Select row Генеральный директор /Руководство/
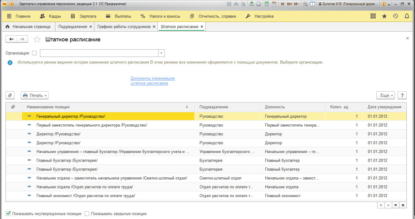The width and height of the screenshot is (415, 219). 206,116
